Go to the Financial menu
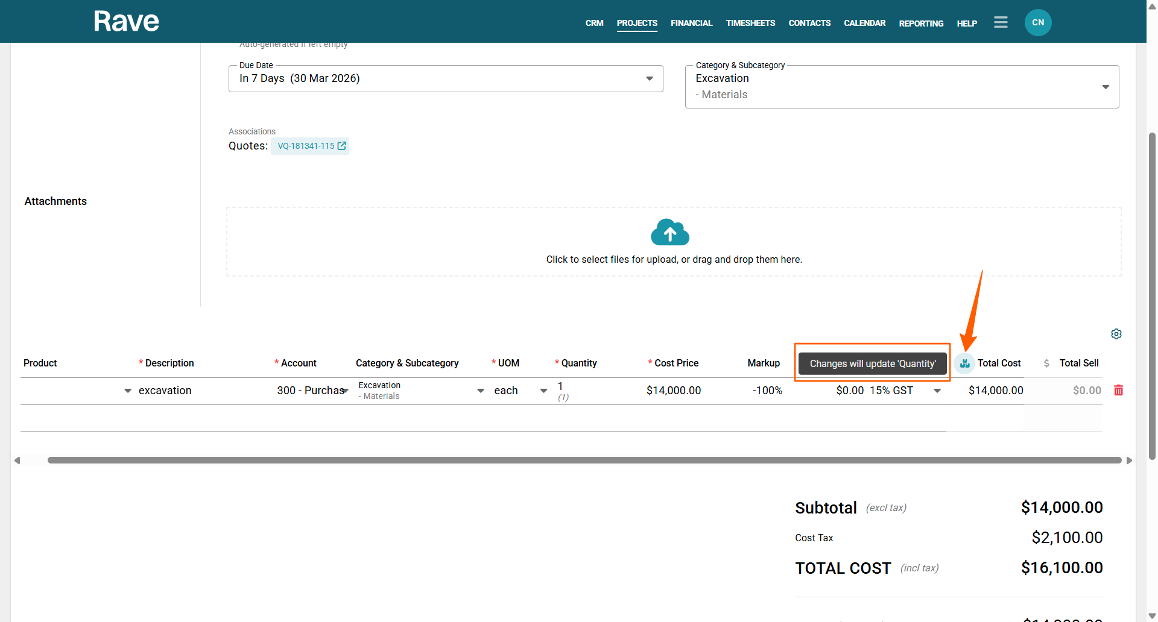The height and width of the screenshot is (622, 1158). (691, 23)
